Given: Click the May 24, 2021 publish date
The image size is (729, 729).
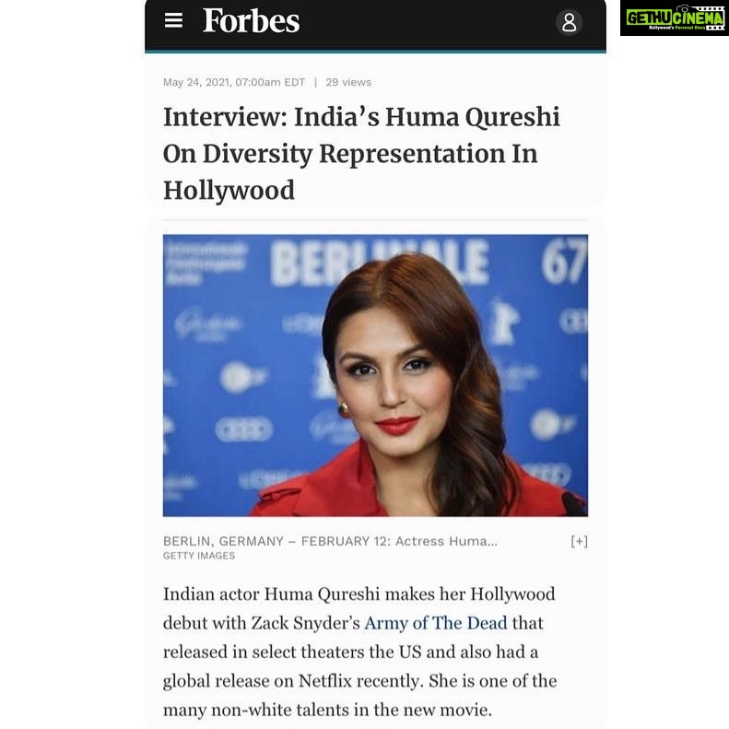Looking at the screenshot, I should pos(234,82).
